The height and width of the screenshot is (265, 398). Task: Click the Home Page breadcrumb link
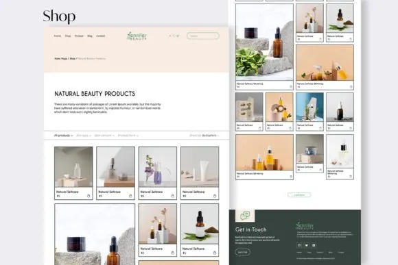point(60,58)
